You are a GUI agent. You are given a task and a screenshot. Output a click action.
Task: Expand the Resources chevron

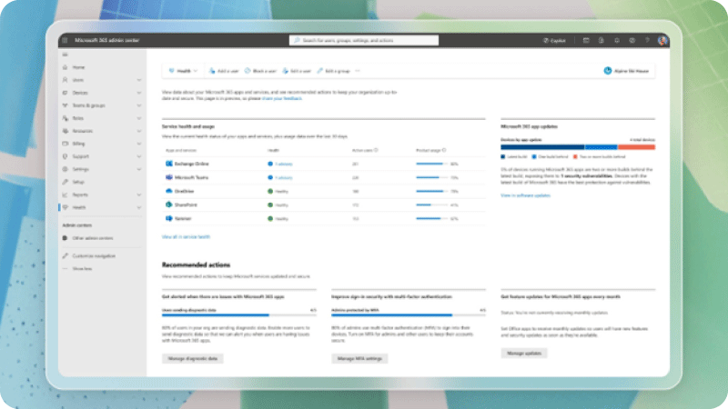coord(139,131)
